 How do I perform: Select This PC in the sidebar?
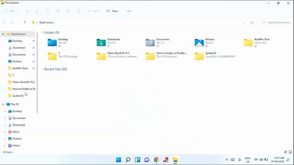click(x=15, y=104)
